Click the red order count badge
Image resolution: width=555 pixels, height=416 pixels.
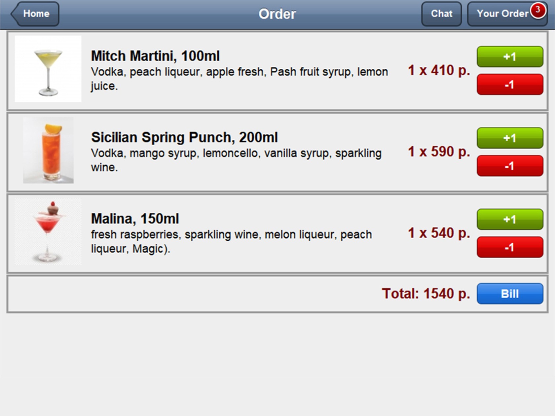coord(538,10)
